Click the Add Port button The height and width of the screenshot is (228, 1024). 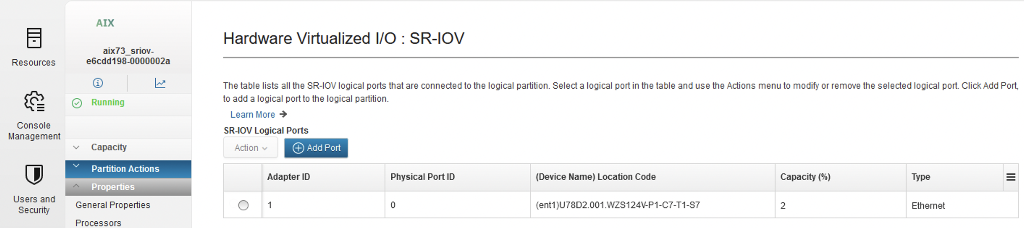316,148
